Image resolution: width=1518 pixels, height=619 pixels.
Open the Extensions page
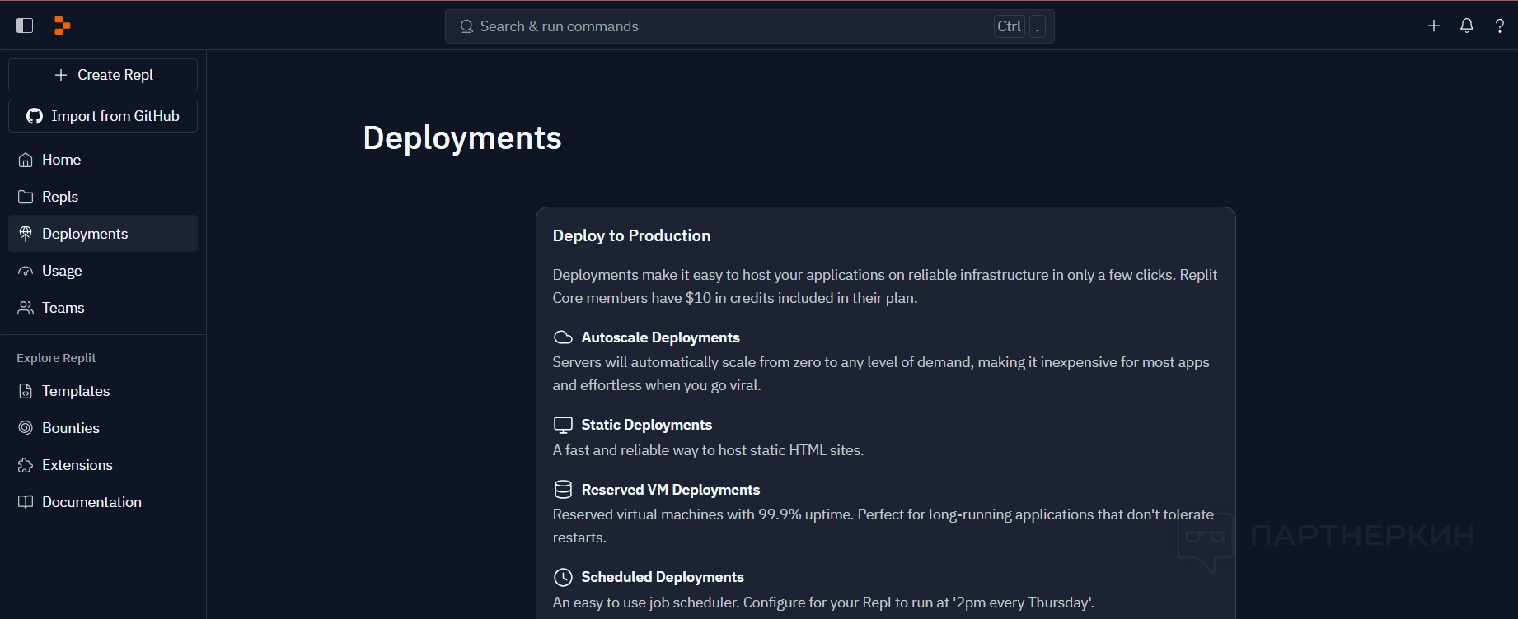77,465
